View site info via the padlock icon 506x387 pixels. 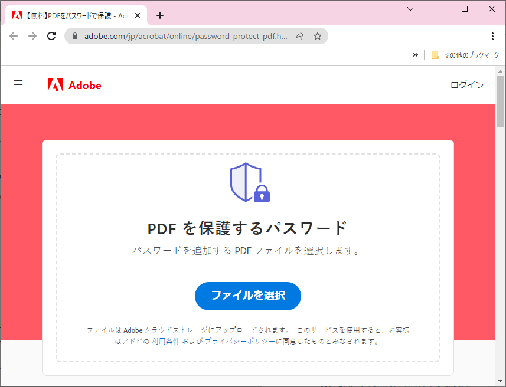tap(74, 36)
